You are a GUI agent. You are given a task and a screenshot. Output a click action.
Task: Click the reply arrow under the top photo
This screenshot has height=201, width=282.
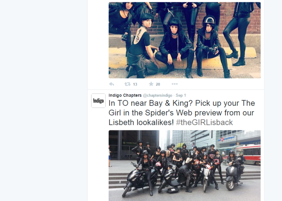(x=111, y=84)
